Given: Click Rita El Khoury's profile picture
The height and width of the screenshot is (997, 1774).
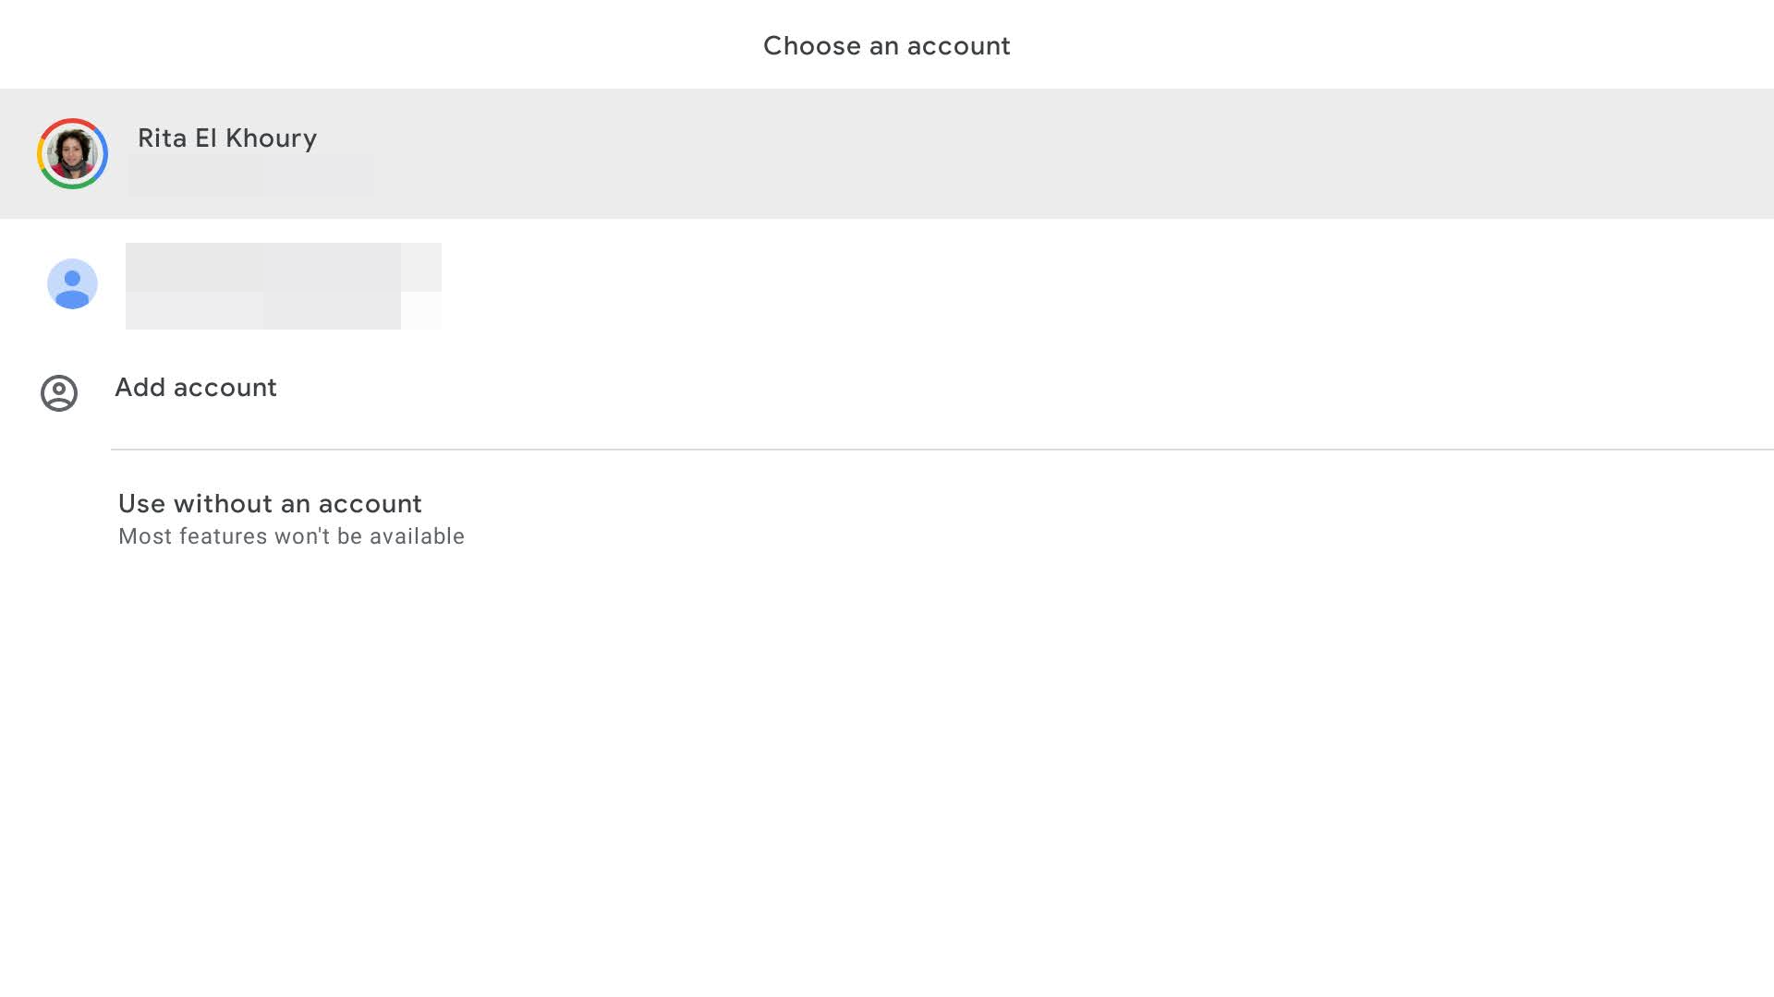Looking at the screenshot, I should click(72, 154).
